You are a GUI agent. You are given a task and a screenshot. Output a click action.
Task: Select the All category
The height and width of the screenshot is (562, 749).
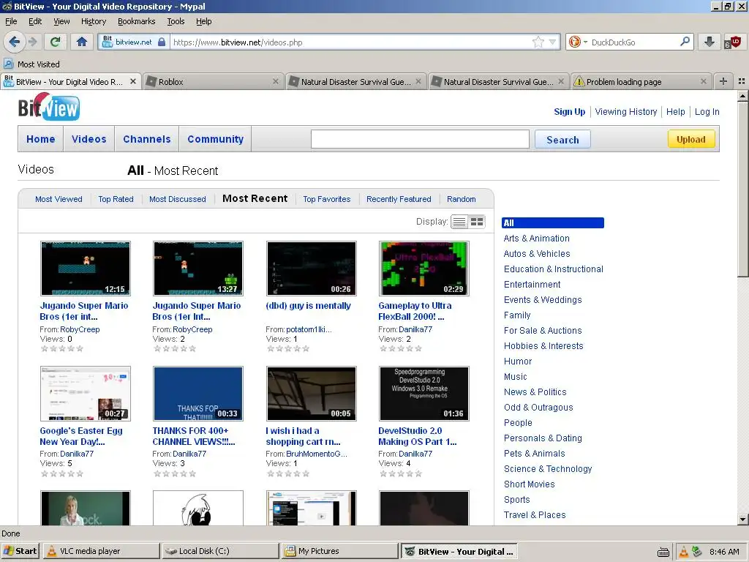(553, 222)
